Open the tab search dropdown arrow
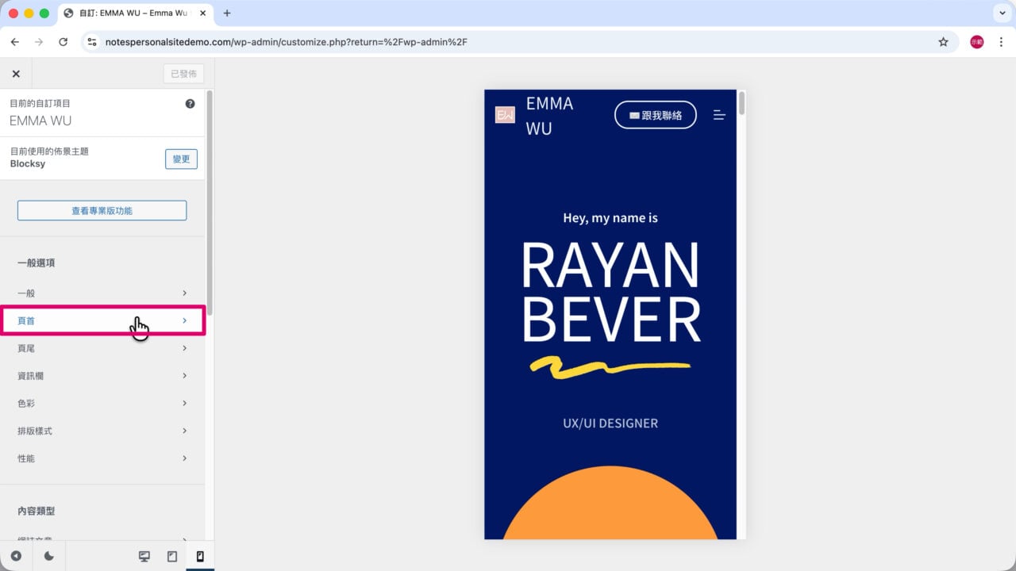 coord(1001,13)
